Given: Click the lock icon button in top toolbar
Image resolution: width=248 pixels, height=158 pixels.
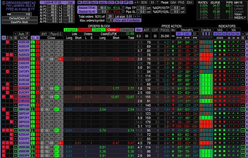Looking at the screenshot, I should [x=117, y=2].
